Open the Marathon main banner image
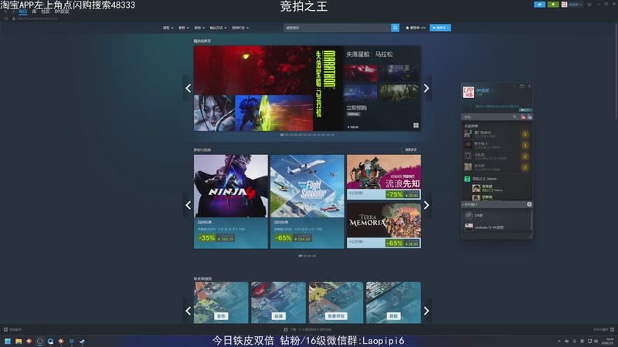Screen dimensions: 618x347 (268, 88)
